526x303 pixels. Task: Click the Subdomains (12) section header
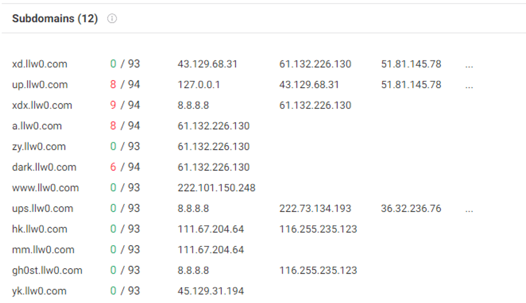tap(55, 19)
